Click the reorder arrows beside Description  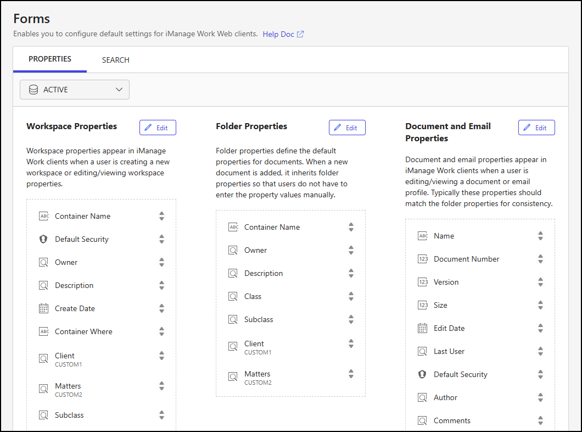click(x=162, y=285)
